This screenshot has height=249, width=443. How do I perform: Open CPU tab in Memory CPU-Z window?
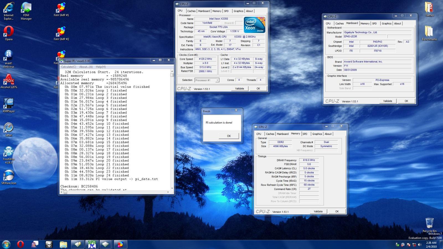pyautogui.click(x=259, y=134)
